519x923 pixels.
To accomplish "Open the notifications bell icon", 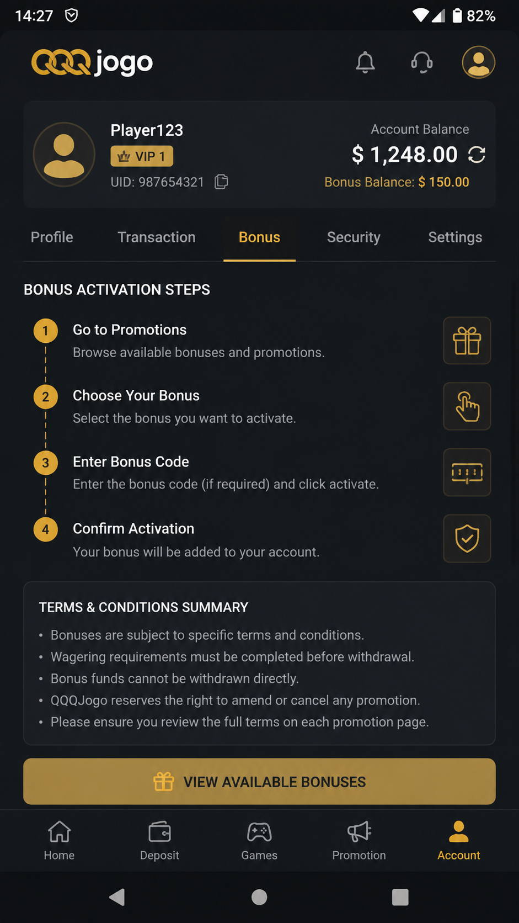I will [x=365, y=62].
